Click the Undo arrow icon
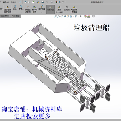The height and width of the screenshot is (121, 121). 47,2
